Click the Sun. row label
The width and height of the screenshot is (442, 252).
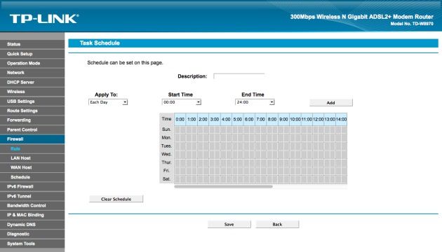166,129
